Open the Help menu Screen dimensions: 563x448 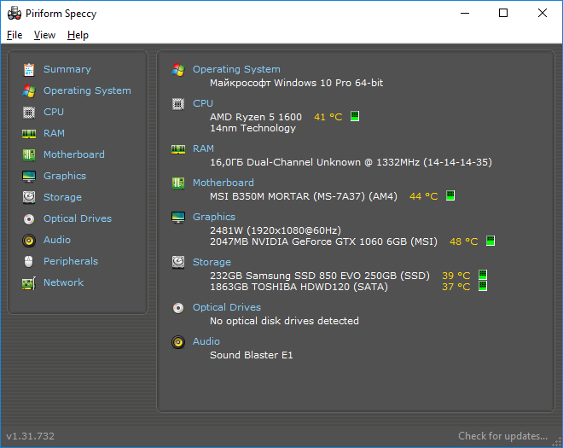tap(78, 35)
